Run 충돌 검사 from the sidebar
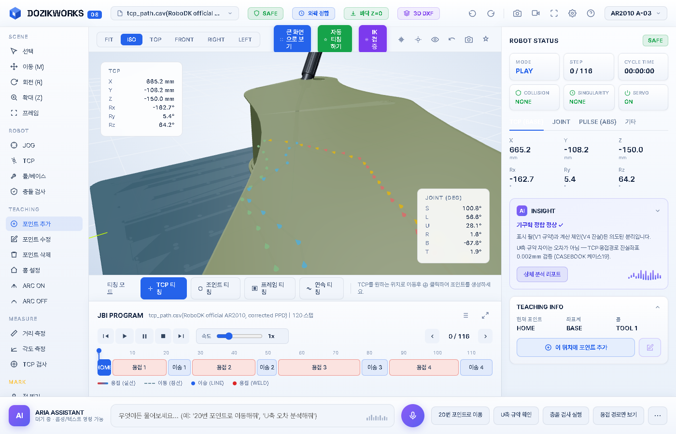Screen dimensions: 676x434 point(44,191)
